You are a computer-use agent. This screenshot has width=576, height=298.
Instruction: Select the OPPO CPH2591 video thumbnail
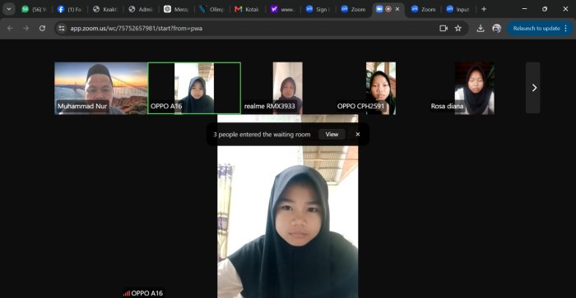click(x=381, y=89)
